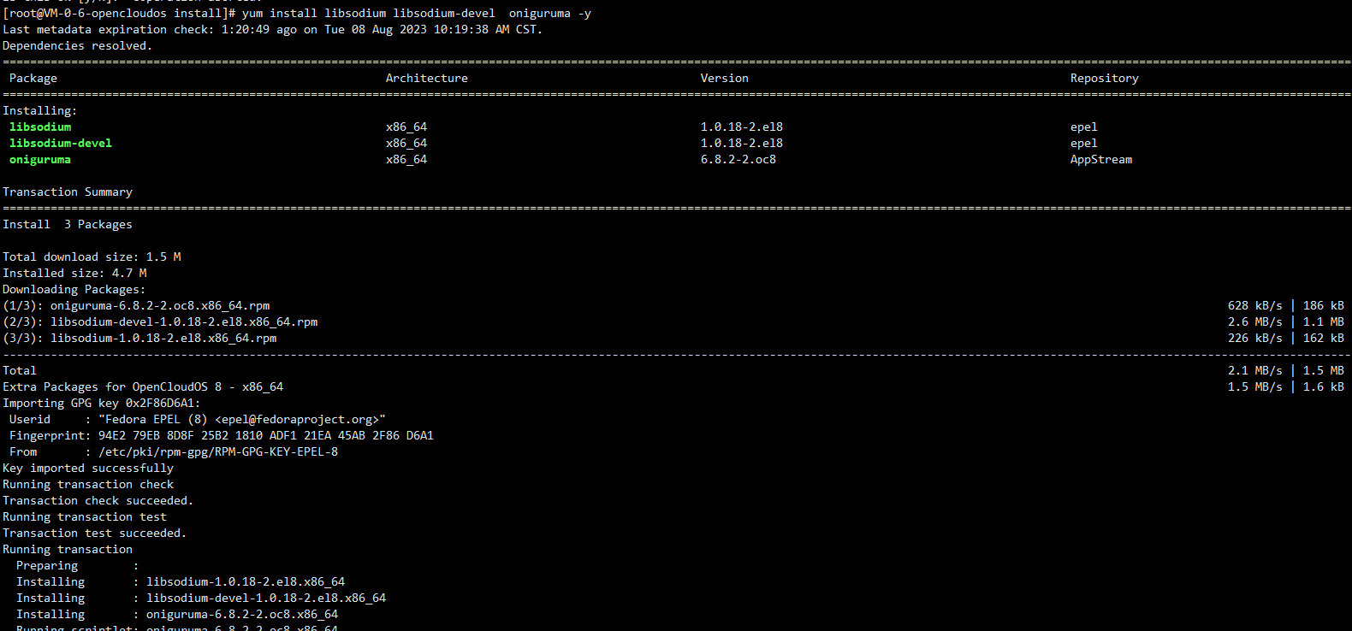
Task: Click 'Key imported successfully' line
Action: coord(88,469)
